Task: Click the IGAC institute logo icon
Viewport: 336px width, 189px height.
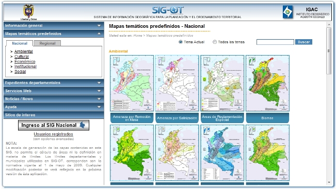Action: point(287,12)
